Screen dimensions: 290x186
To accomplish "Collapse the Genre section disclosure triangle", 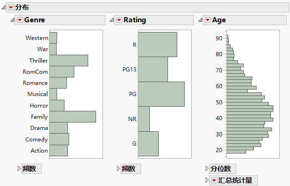I will 13,20.
